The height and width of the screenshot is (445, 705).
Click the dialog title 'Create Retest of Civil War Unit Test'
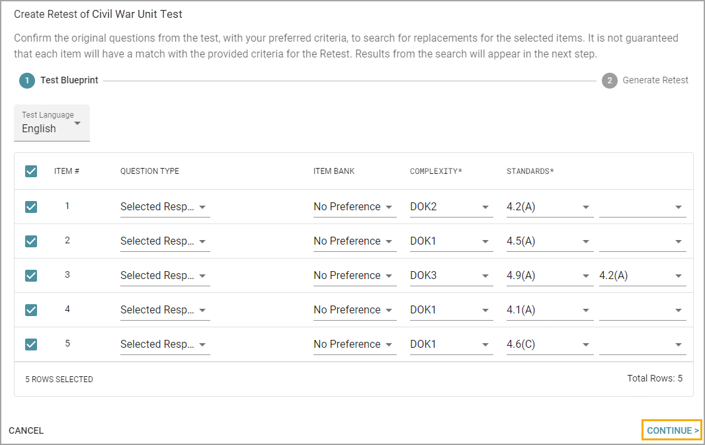tap(98, 15)
